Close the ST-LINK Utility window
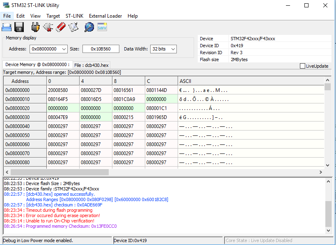Viewport: 336px width, 245px height. (325, 5)
